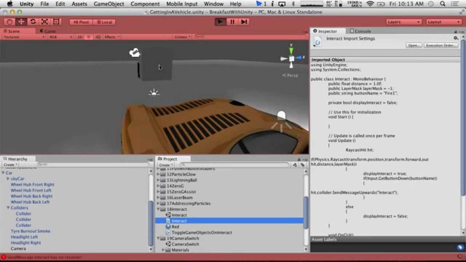Switch to the Game tab

pyautogui.click(x=47, y=31)
